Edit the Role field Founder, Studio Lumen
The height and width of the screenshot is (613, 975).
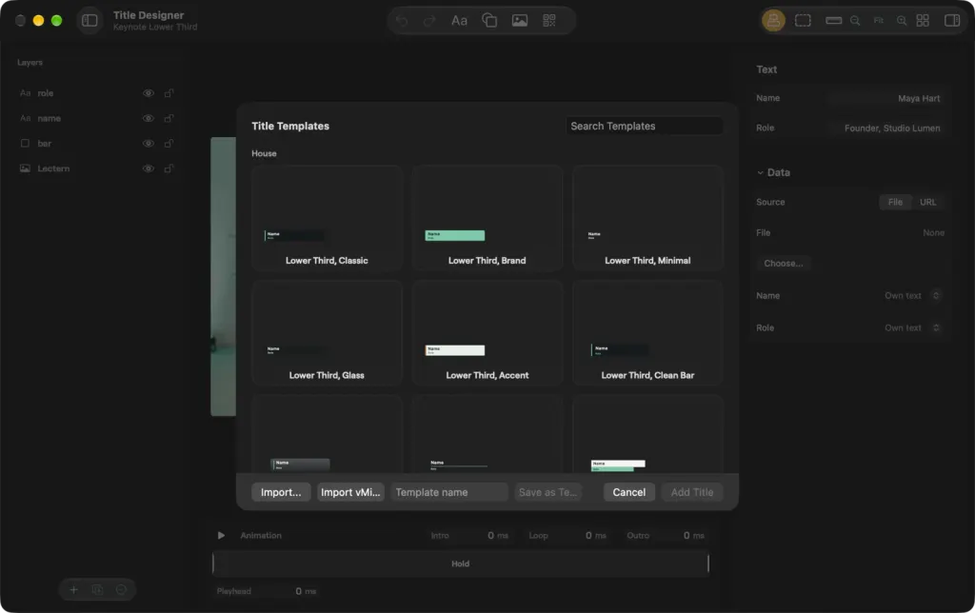pyautogui.click(x=885, y=129)
